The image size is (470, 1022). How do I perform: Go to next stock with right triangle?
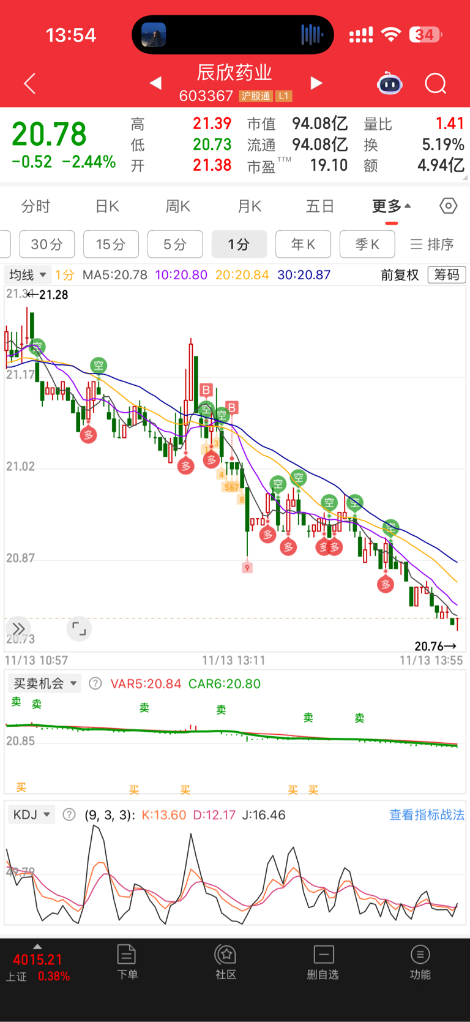pyautogui.click(x=316, y=83)
